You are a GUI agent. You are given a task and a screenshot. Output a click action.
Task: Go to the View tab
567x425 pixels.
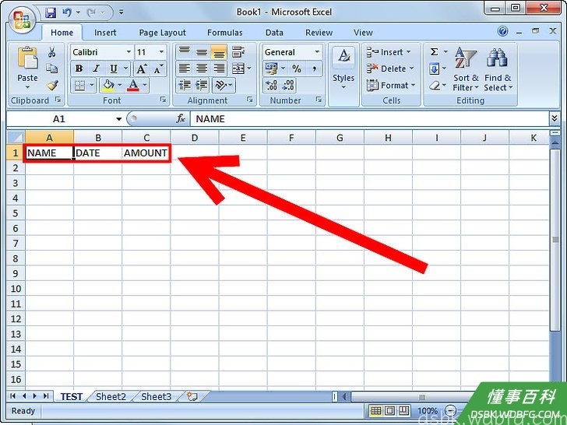coord(363,33)
